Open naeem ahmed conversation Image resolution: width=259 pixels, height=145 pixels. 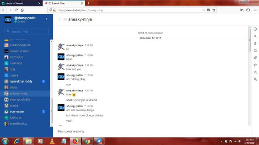tap(25, 51)
